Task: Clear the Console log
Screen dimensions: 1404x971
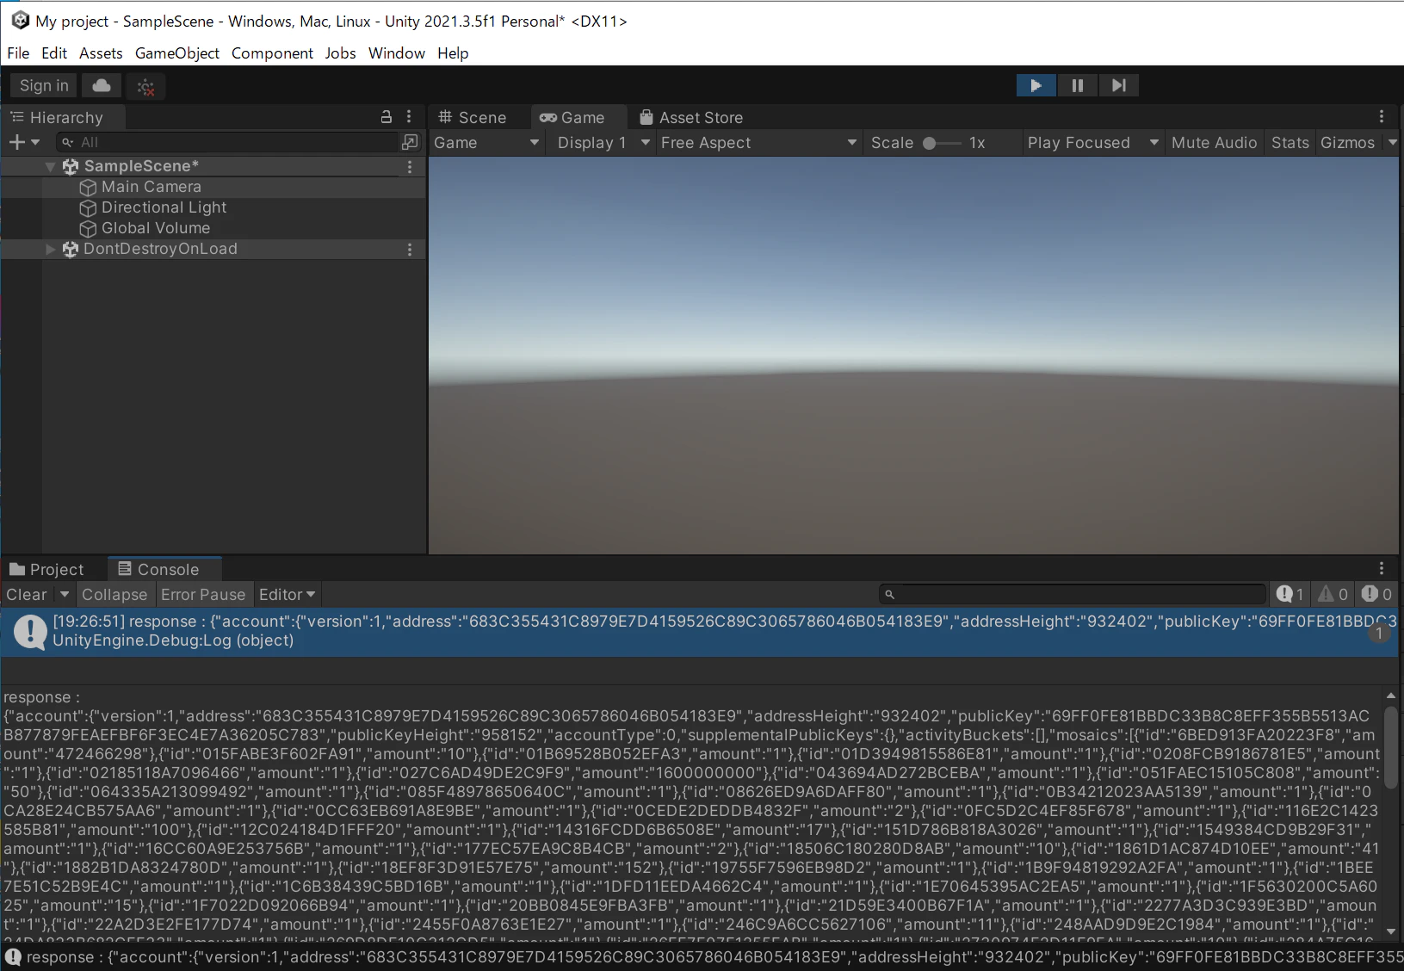Action: [27, 595]
